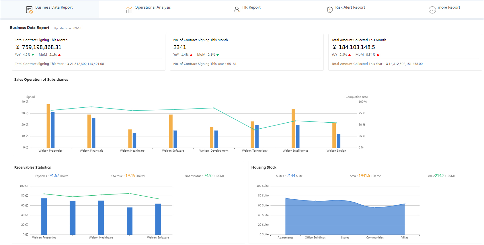Screen dimensions: 484x245
Task: Click the more Report ellipsis icon
Action: (432, 10)
